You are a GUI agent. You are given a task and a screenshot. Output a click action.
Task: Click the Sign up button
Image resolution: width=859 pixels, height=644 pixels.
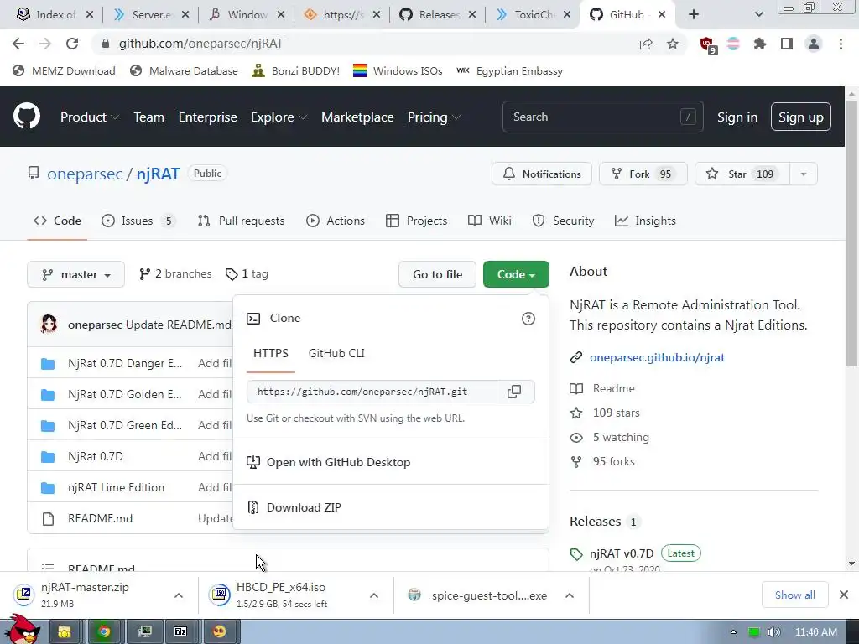tap(800, 117)
